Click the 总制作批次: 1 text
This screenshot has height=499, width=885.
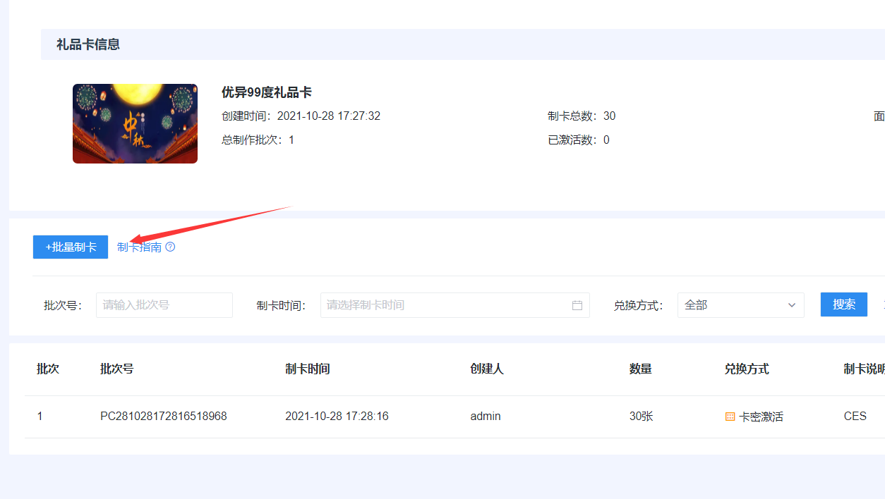point(258,140)
